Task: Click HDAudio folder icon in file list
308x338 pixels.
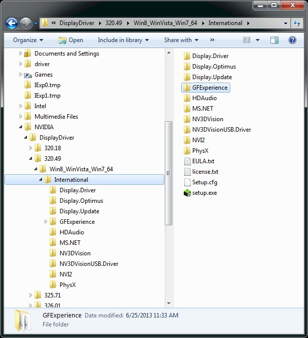Action: click(x=187, y=98)
